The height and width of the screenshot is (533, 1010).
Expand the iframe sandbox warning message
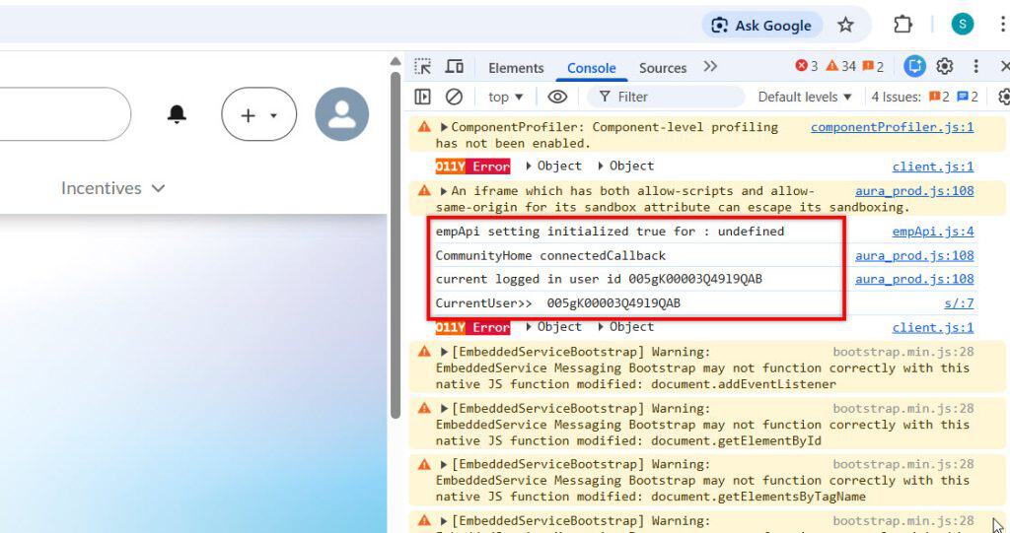point(444,191)
